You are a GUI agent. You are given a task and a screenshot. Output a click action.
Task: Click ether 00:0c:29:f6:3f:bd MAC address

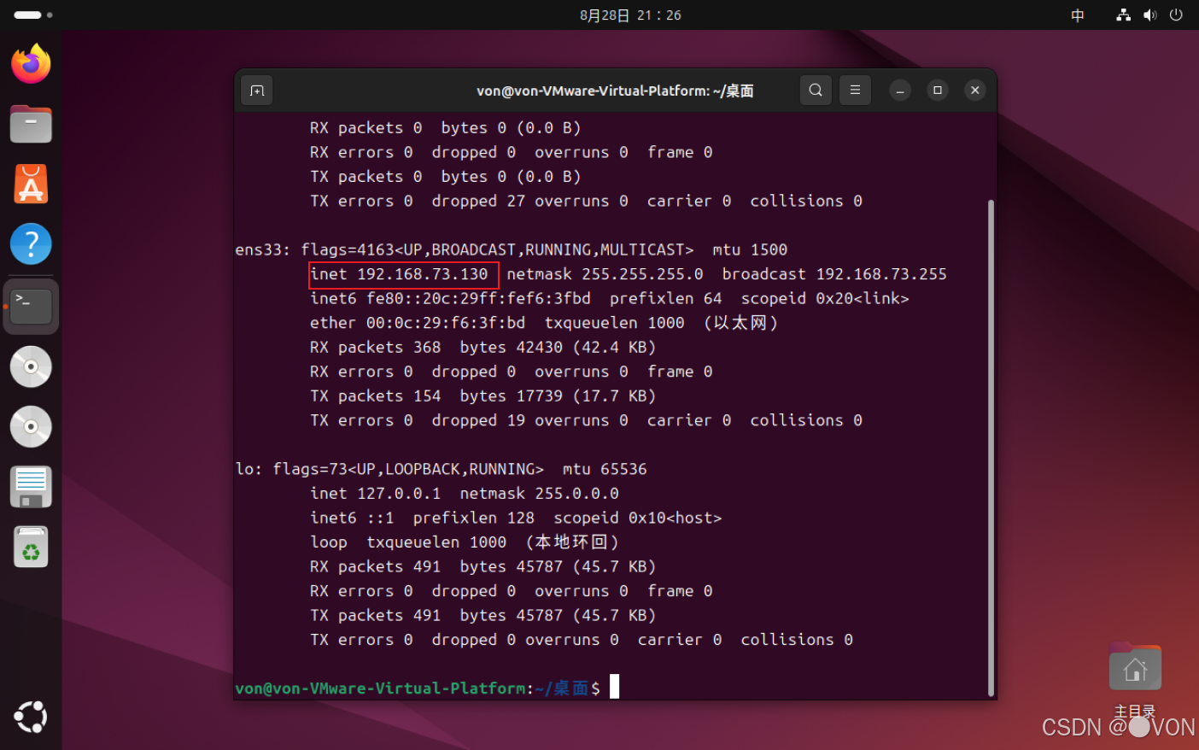click(x=418, y=323)
